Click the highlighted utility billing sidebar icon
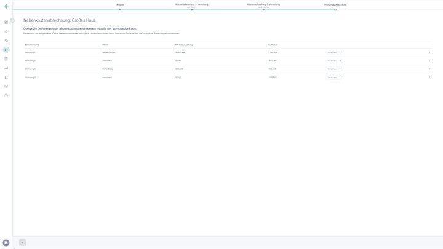443x249 pixels. tap(6, 50)
